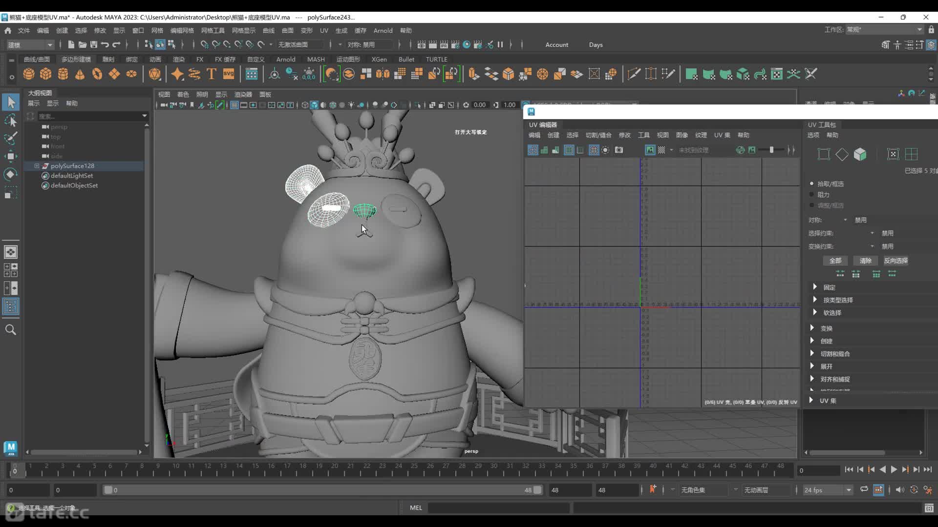Click the UV snapshot camera icon
938x527 pixels.
[619, 150]
